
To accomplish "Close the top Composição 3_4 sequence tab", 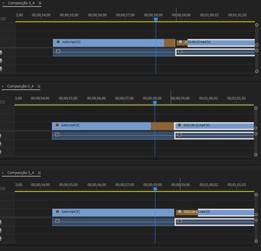I will [x=3, y=3].
